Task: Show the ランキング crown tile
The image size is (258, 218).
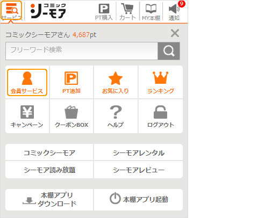Action: [x=161, y=82]
